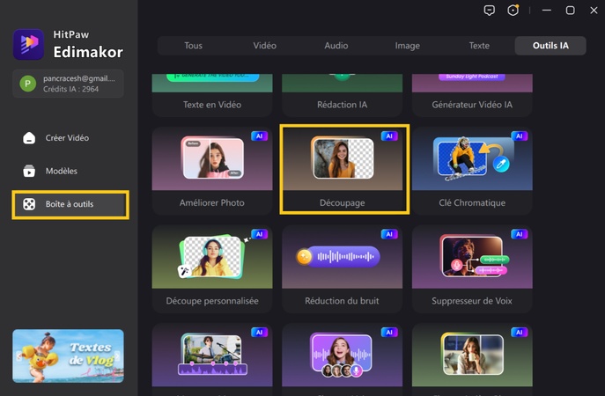
Task: Maximize the Edimakor window
Action: point(571,11)
